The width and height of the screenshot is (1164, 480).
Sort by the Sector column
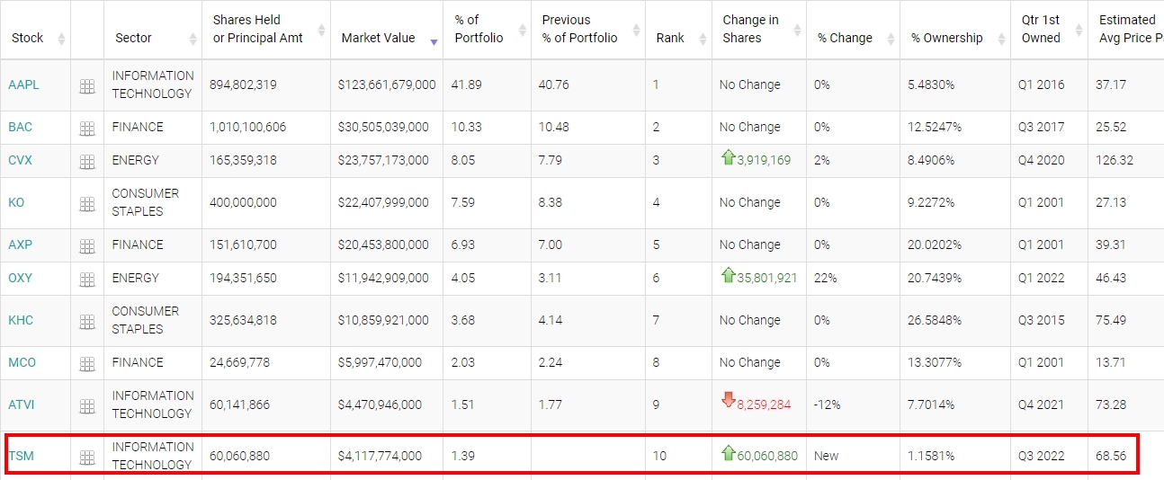coord(133,38)
